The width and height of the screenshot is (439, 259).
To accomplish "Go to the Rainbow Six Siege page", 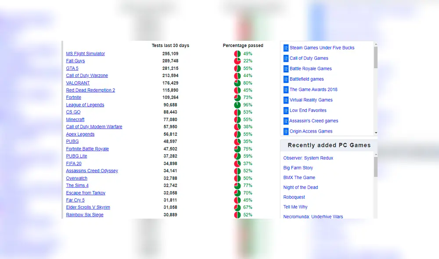I will pyautogui.click(x=85, y=215).
